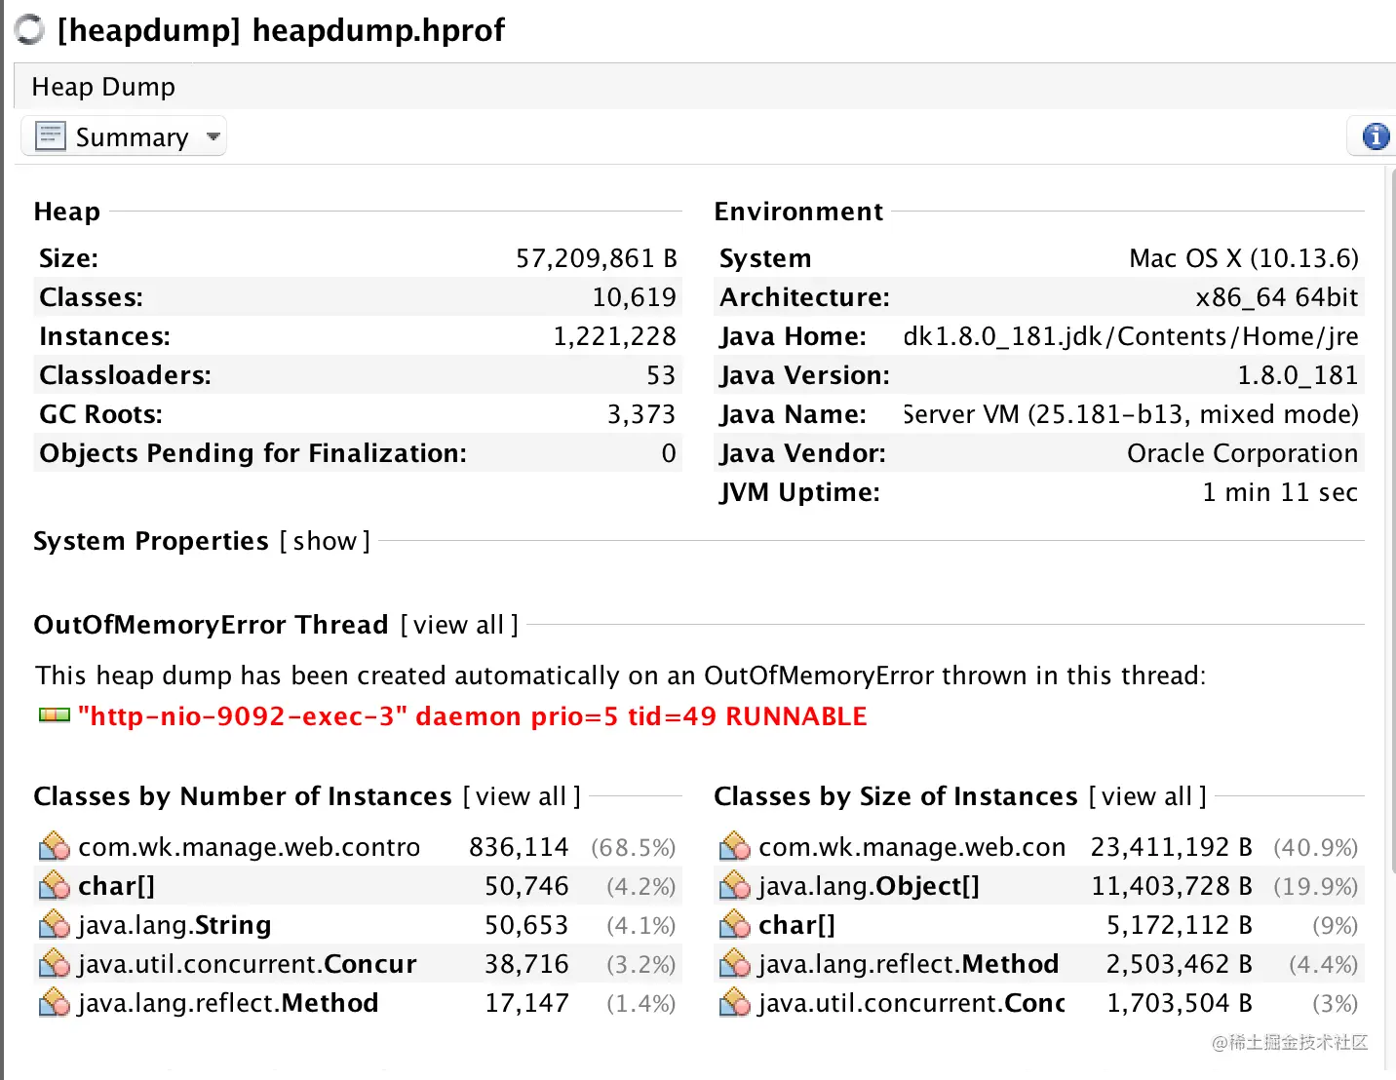Open java.lang.String class entry
The image size is (1396, 1080).
[174, 925]
